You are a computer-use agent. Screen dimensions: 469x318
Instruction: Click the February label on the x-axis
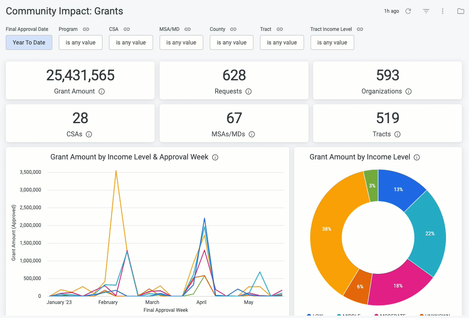click(108, 302)
